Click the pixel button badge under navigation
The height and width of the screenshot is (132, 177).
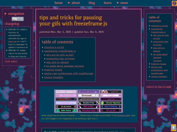click(18, 19)
